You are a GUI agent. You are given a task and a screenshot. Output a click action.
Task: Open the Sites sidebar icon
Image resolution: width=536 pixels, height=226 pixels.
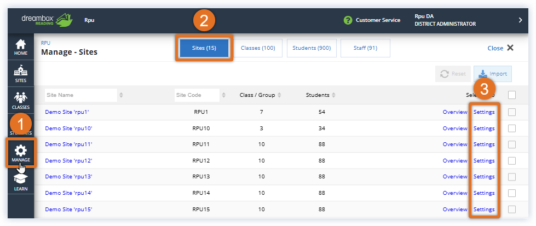pos(21,74)
